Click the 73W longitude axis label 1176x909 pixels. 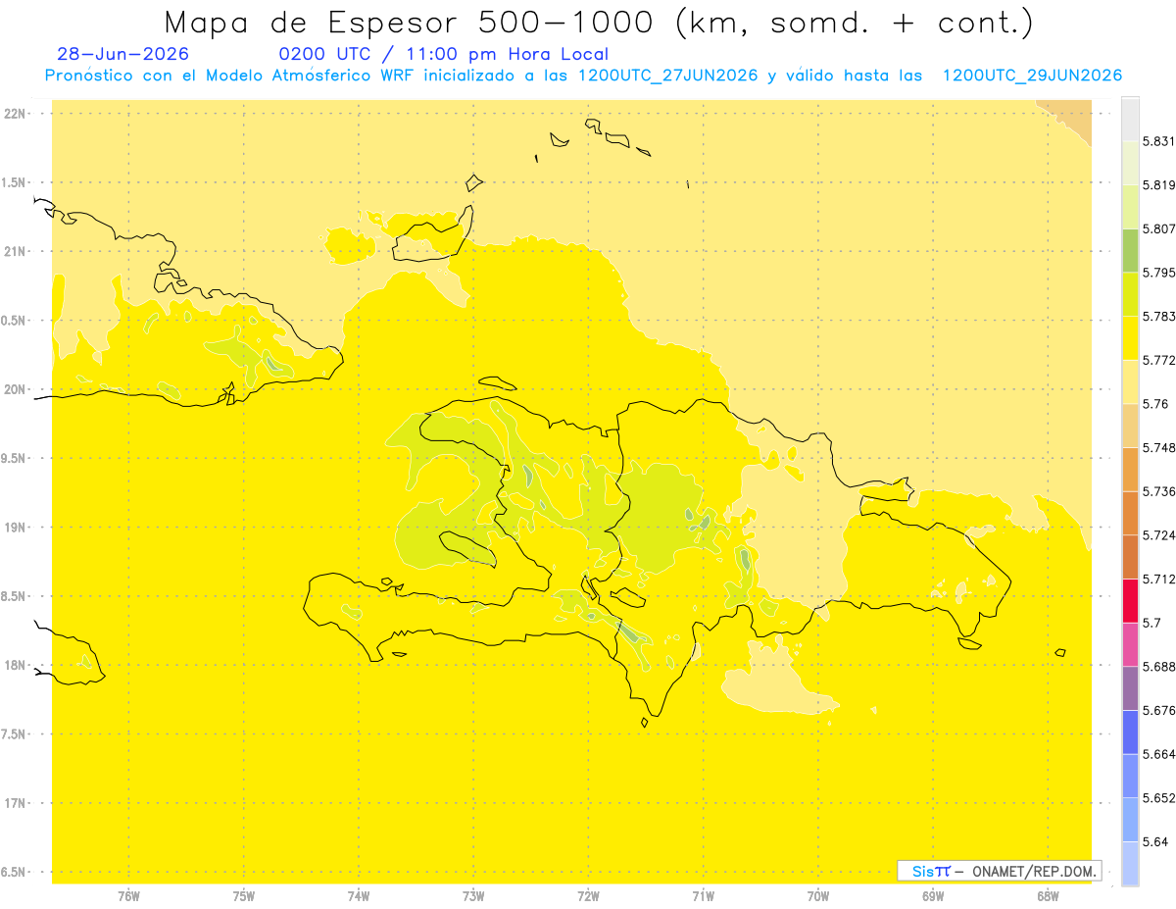point(473,895)
